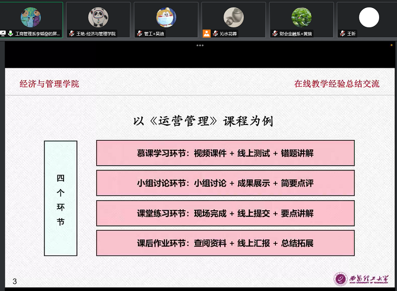Click muted microphone icon beside 财会金融系+黄瑞

pos(274,34)
